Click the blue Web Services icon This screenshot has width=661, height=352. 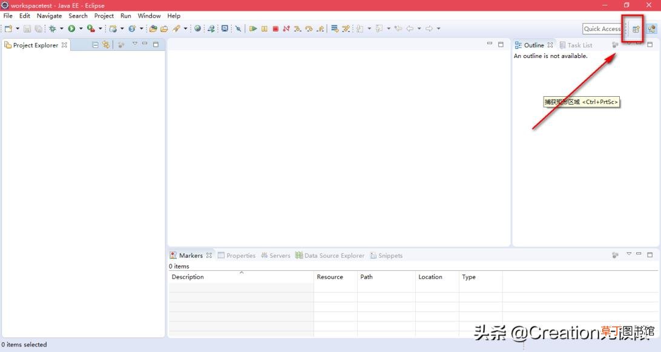[132, 28]
